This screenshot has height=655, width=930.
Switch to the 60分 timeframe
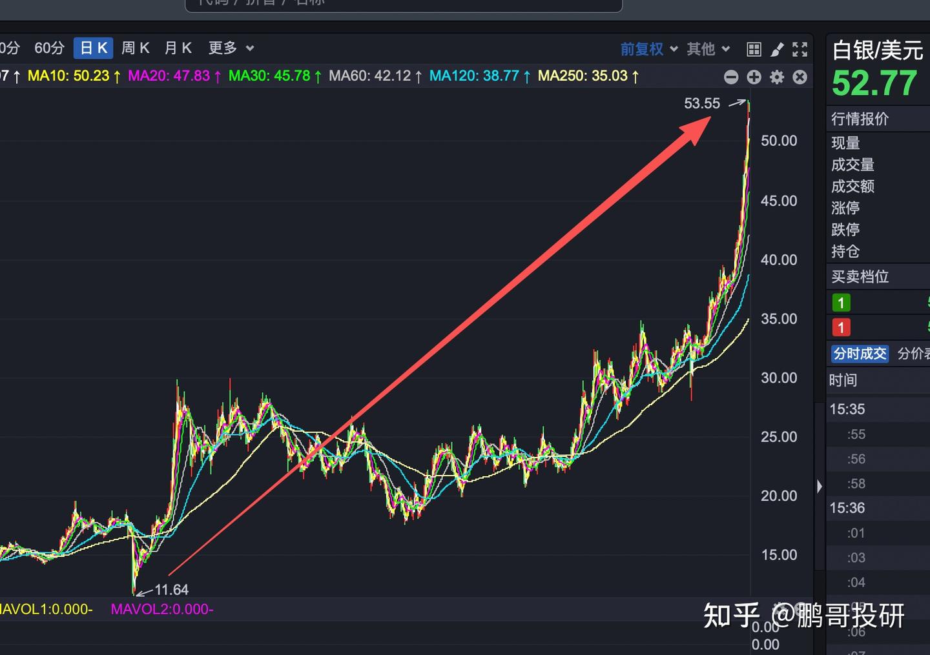tap(49, 48)
